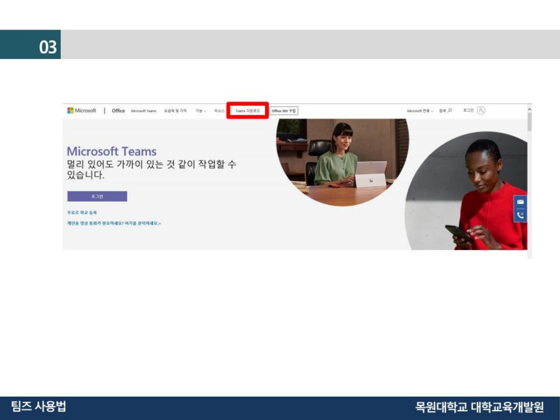Click the scrollbar up arrow
This screenshot has height=420, width=560.
pyautogui.click(x=529, y=109)
